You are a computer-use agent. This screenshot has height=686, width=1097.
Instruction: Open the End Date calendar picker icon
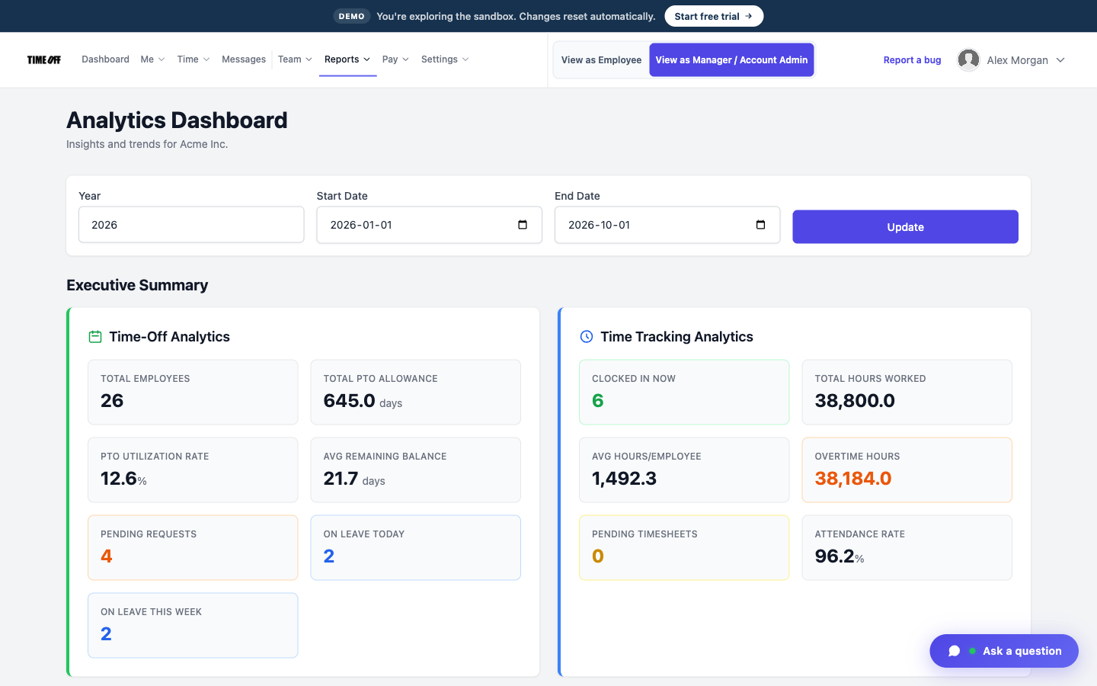pyautogui.click(x=760, y=225)
